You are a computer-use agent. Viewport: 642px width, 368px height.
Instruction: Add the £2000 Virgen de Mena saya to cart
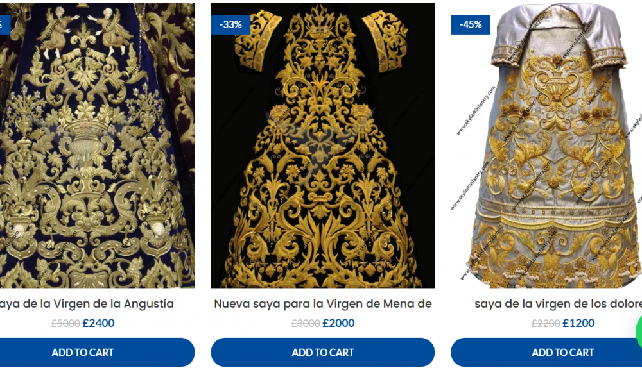(323, 352)
